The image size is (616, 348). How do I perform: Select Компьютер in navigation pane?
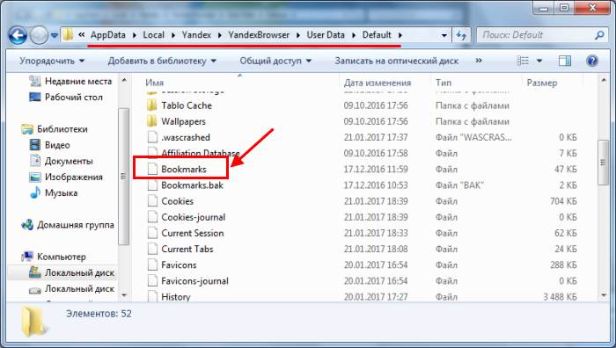click(54, 257)
